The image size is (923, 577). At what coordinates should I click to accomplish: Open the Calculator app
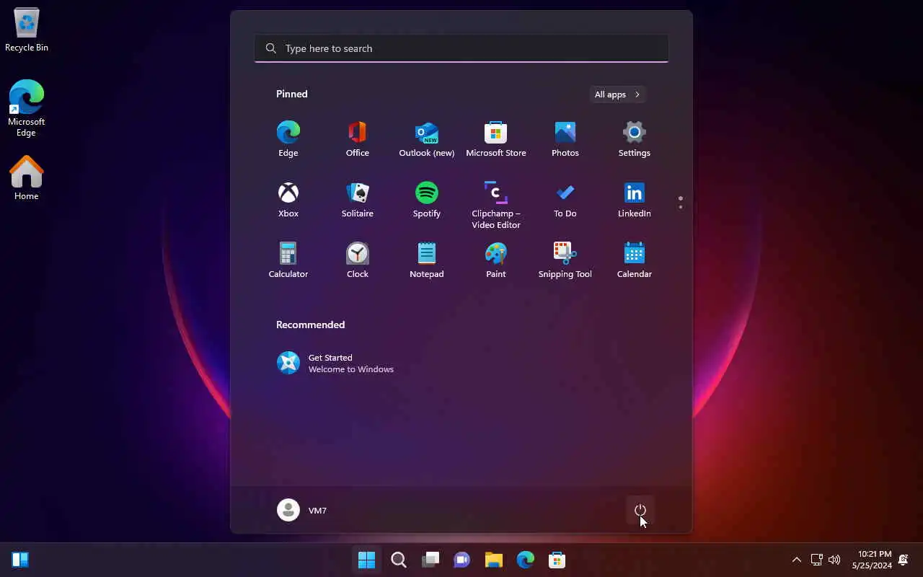[288, 260]
